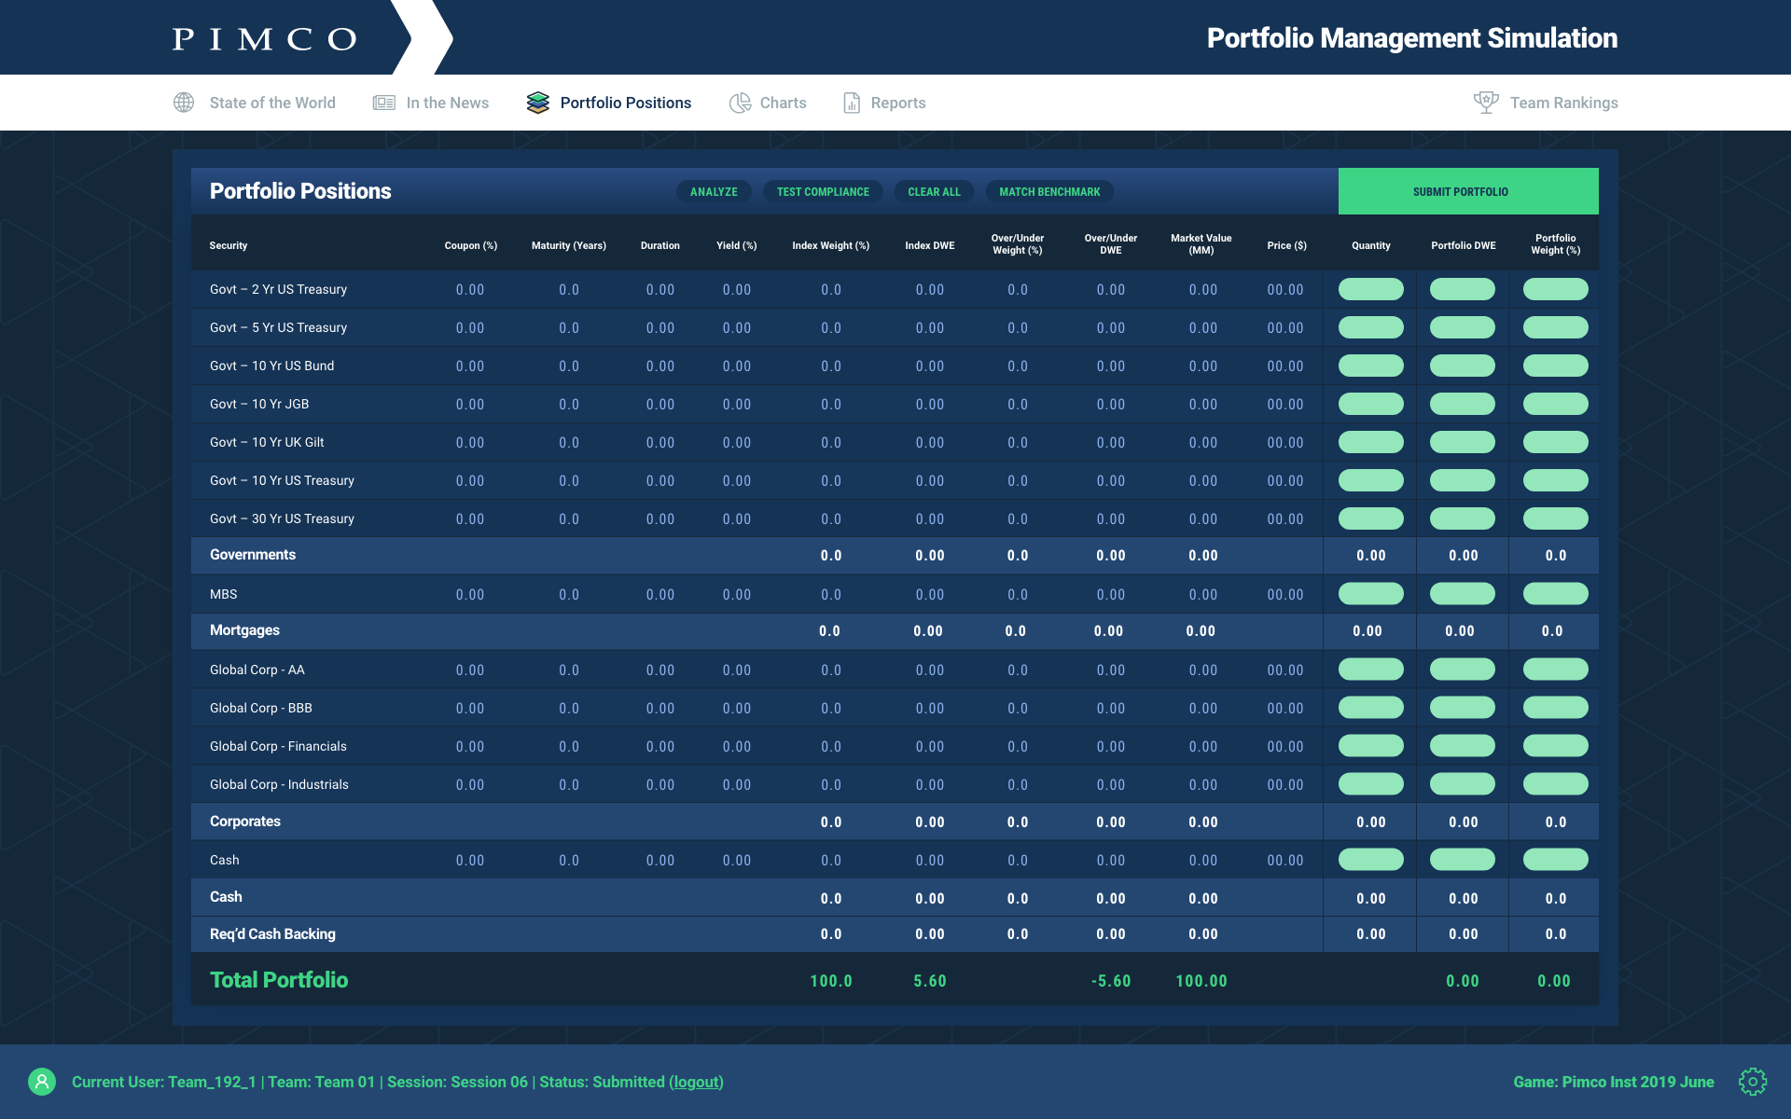The width and height of the screenshot is (1791, 1119).
Task: Click the Corporates subtotal row label
Action: [245, 822]
